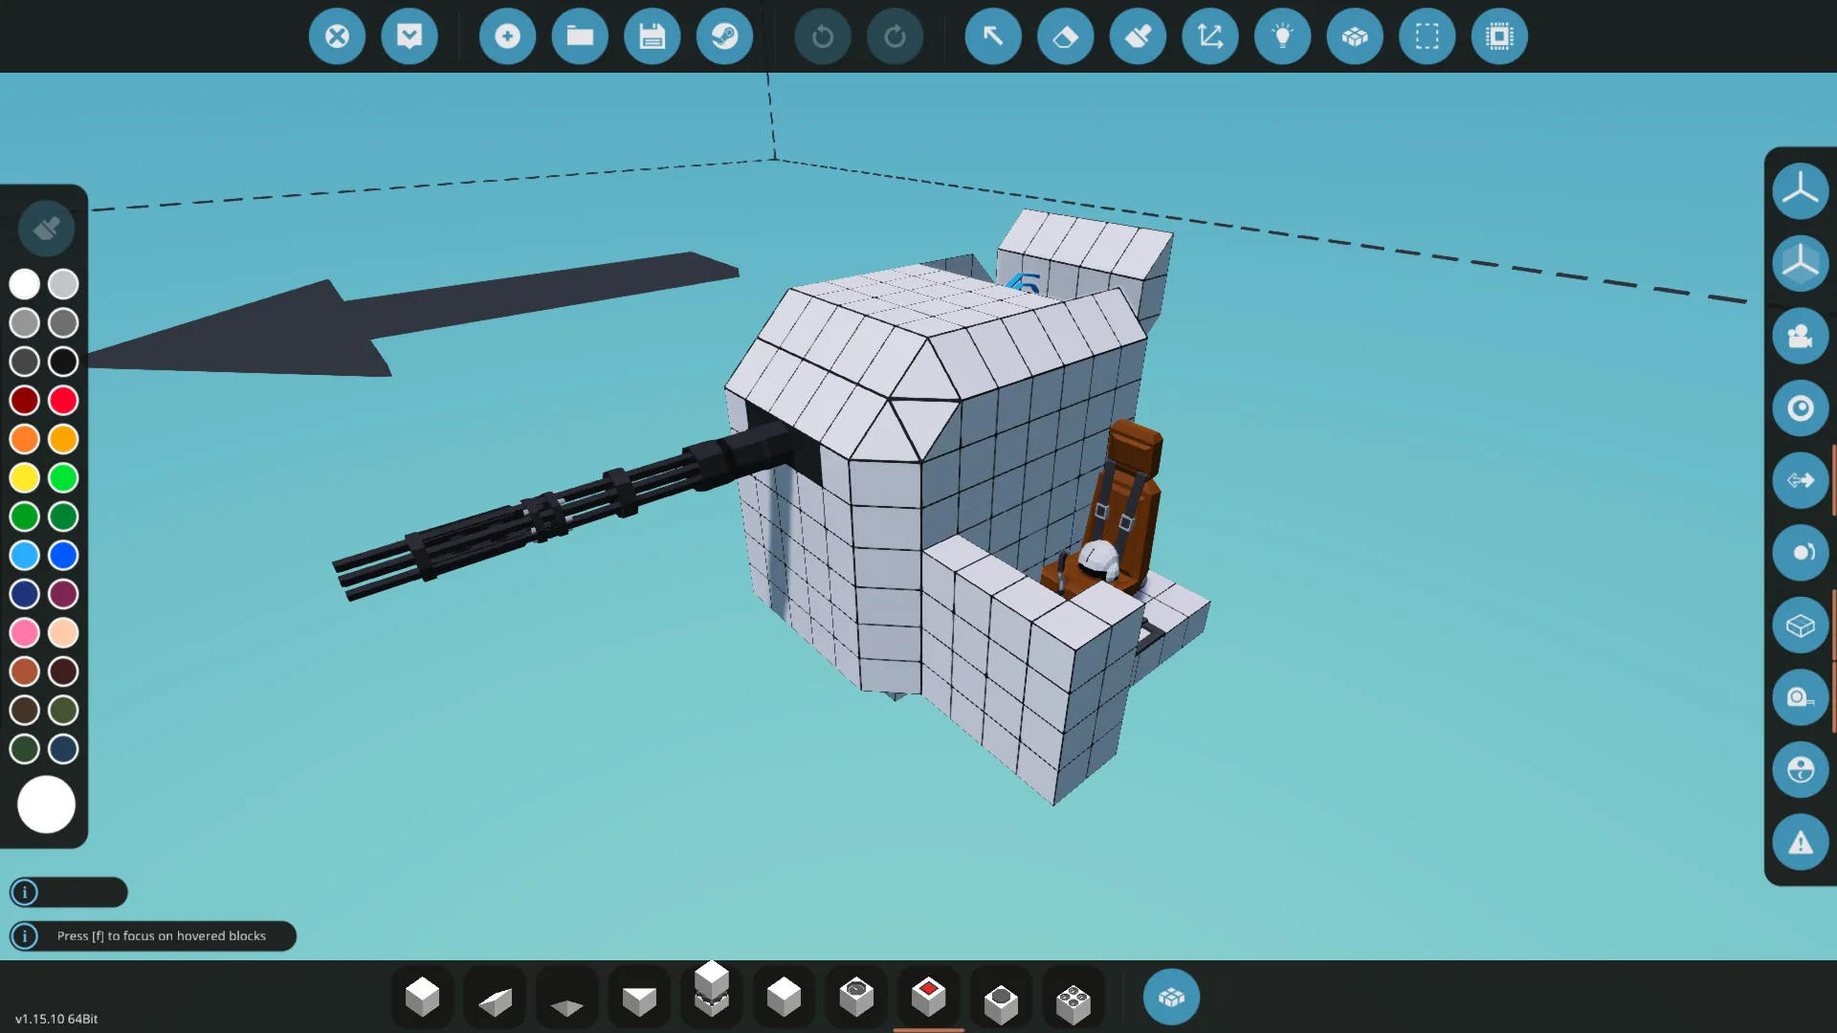Toggle the tape measure button on right sidebar
1837x1033 pixels.
pyautogui.click(x=1800, y=697)
